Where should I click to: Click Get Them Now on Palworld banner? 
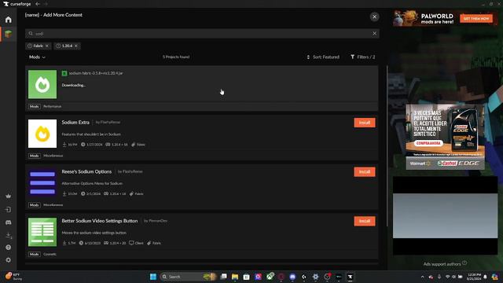476,18
